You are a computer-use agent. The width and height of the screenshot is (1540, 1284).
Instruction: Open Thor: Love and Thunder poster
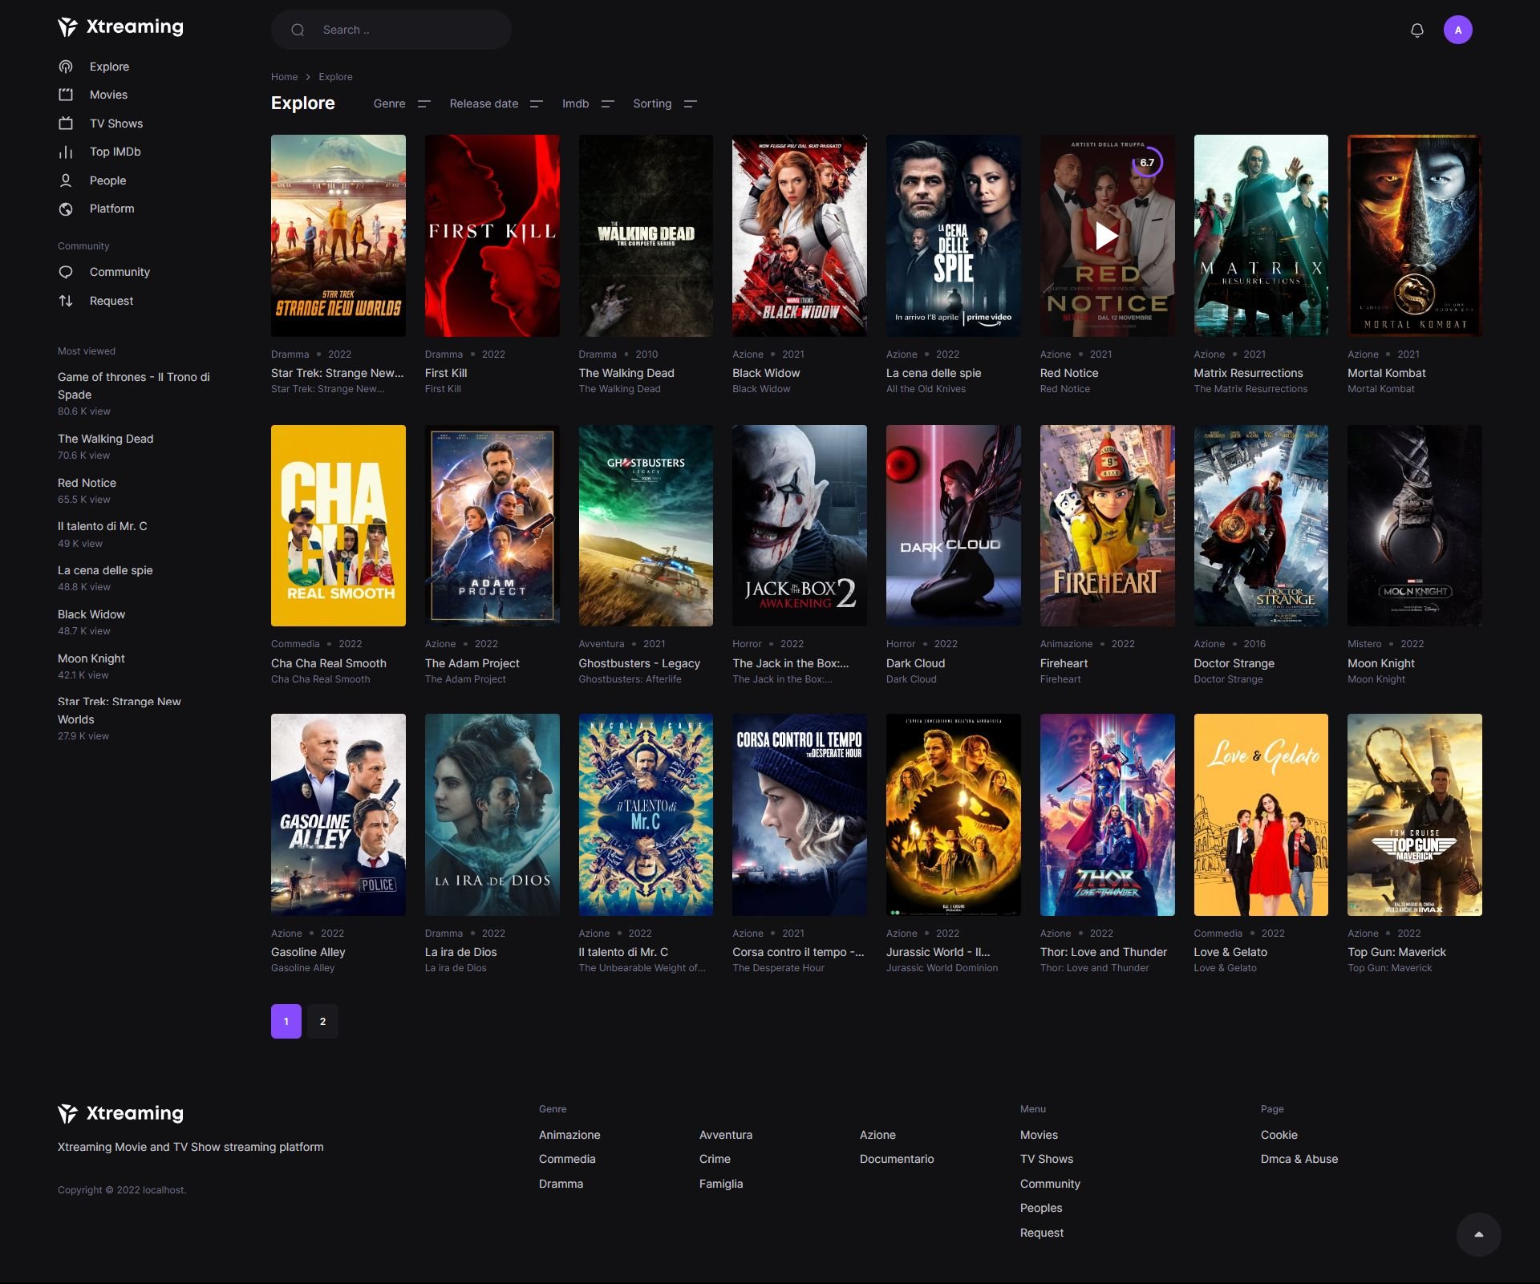(1107, 815)
